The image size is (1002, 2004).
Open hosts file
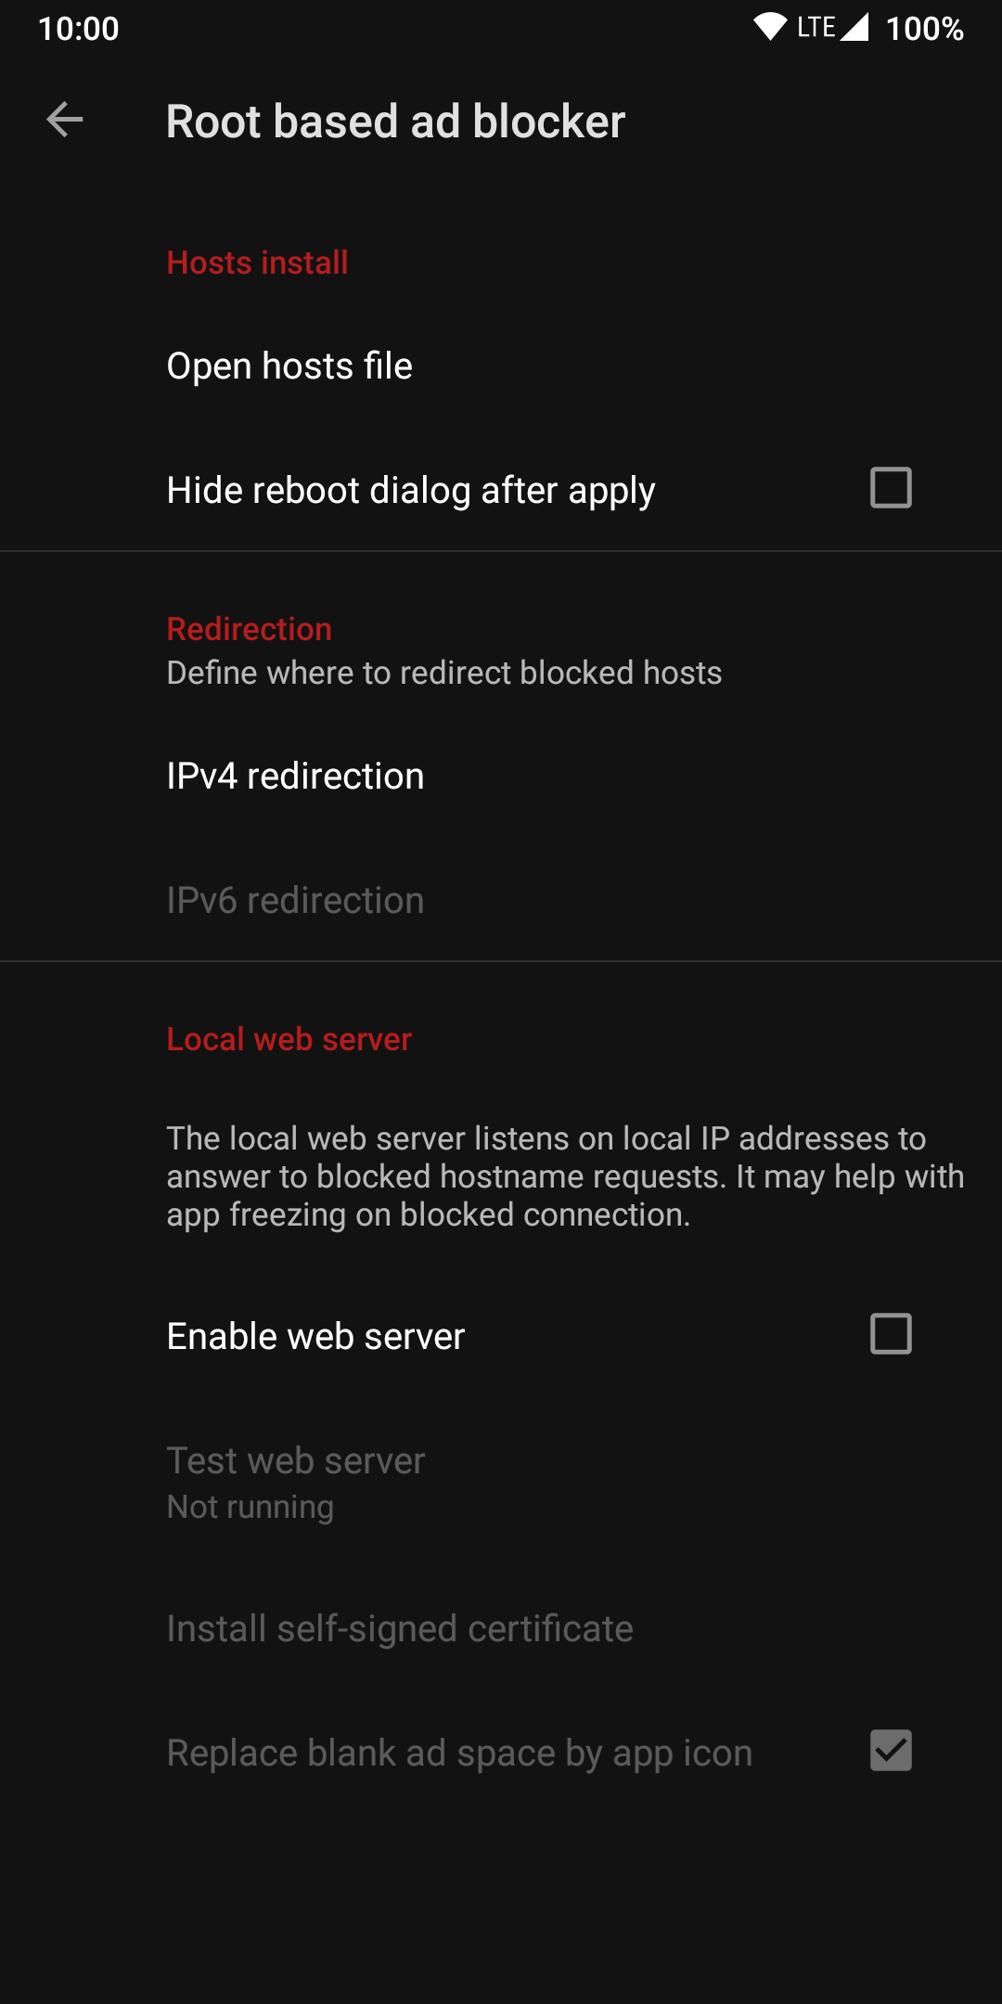(289, 366)
